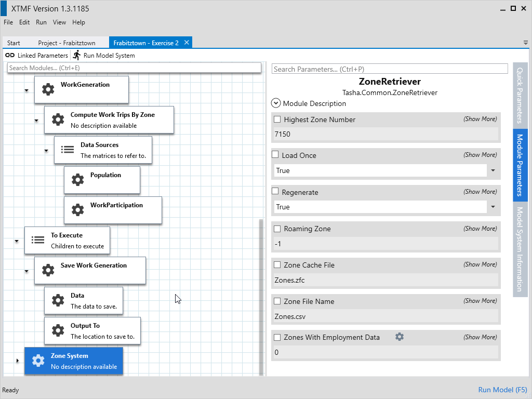
Task: Click the gear icon on Save Work Generation
Action: [x=48, y=270]
